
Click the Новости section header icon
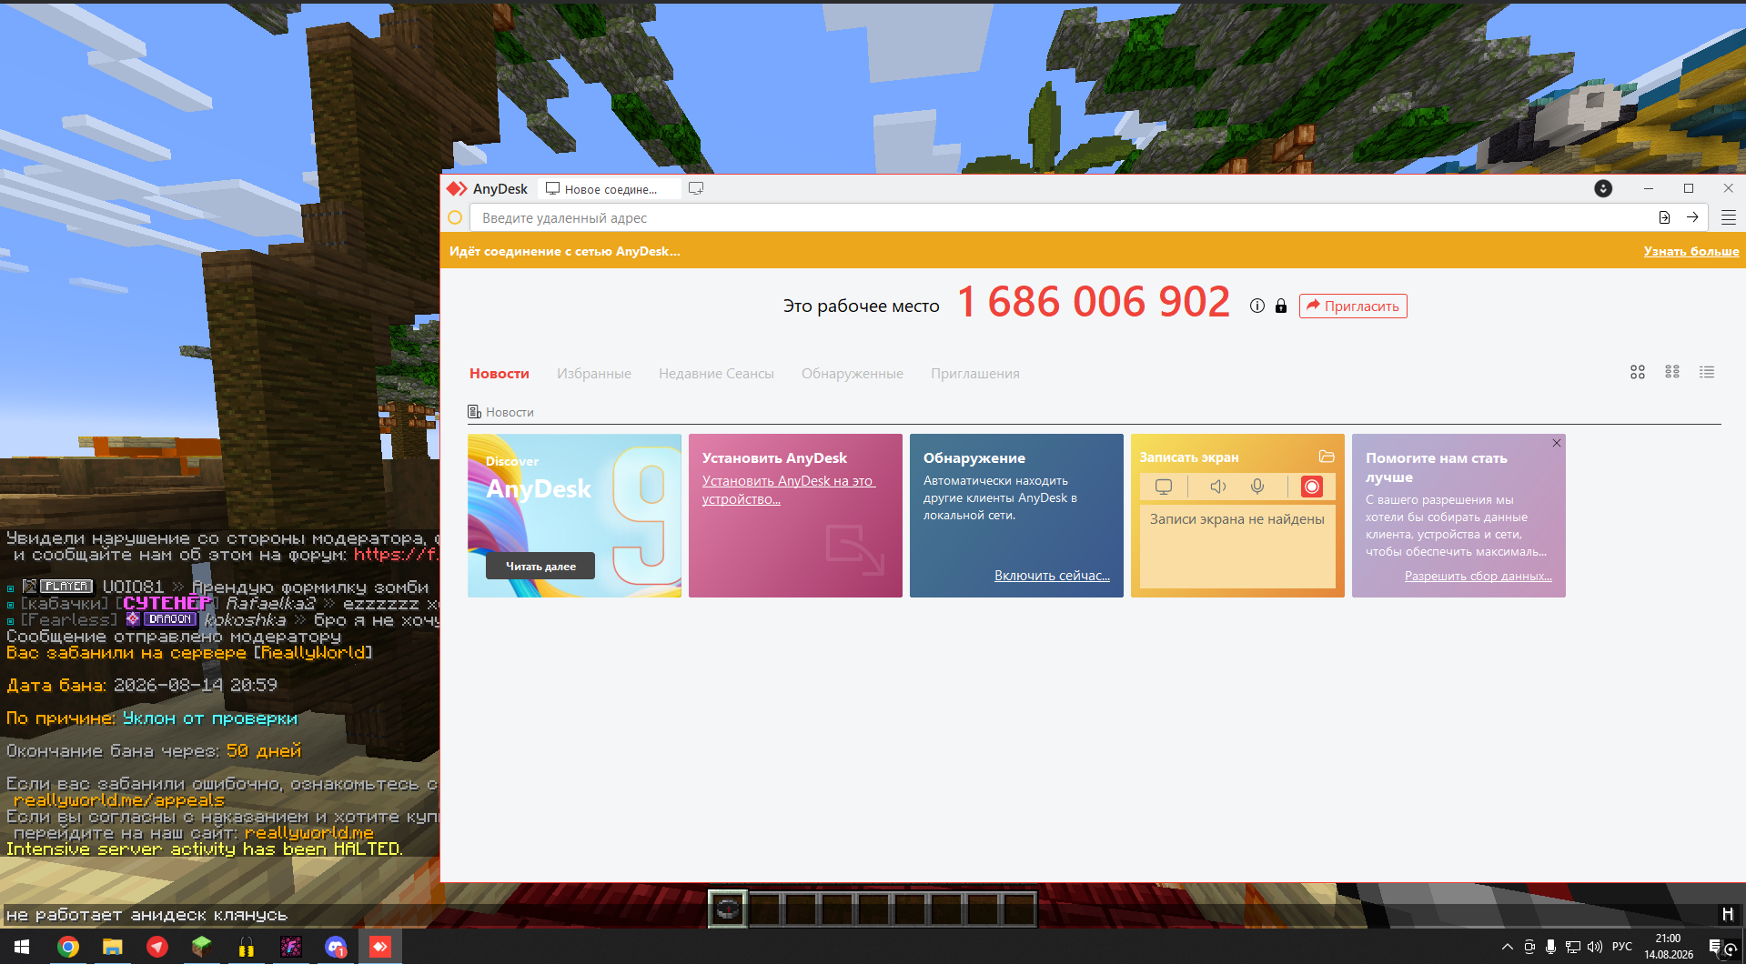click(474, 412)
